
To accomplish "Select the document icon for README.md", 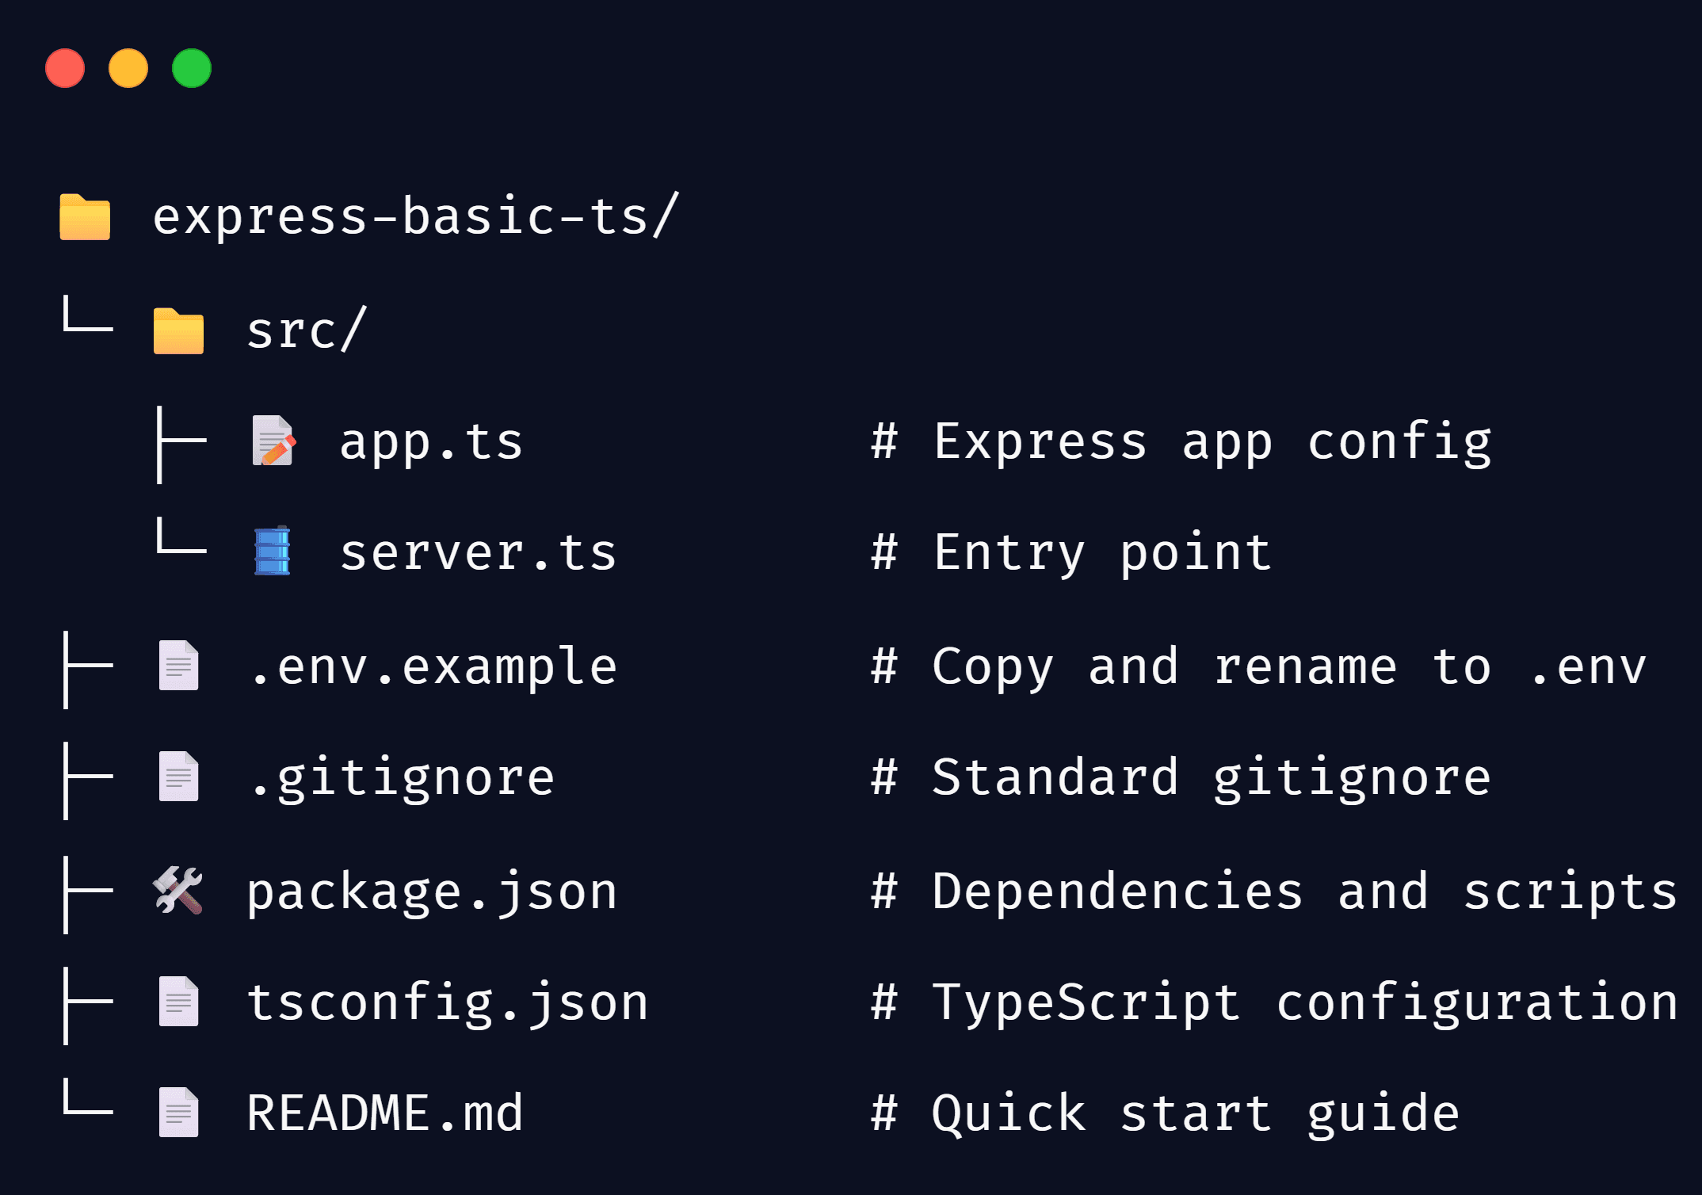I will (x=180, y=1112).
